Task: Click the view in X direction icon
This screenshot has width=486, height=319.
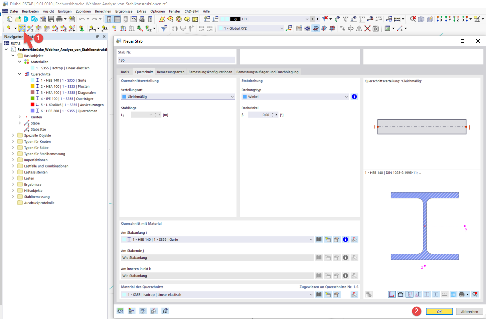Action: (440, 19)
